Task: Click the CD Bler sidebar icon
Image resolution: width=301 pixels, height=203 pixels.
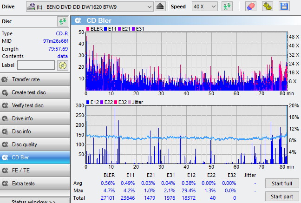Action: click(x=5, y=157)
